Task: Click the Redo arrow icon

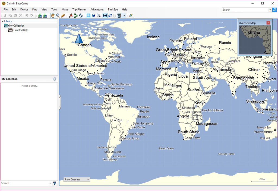Action: pos(32,15)
